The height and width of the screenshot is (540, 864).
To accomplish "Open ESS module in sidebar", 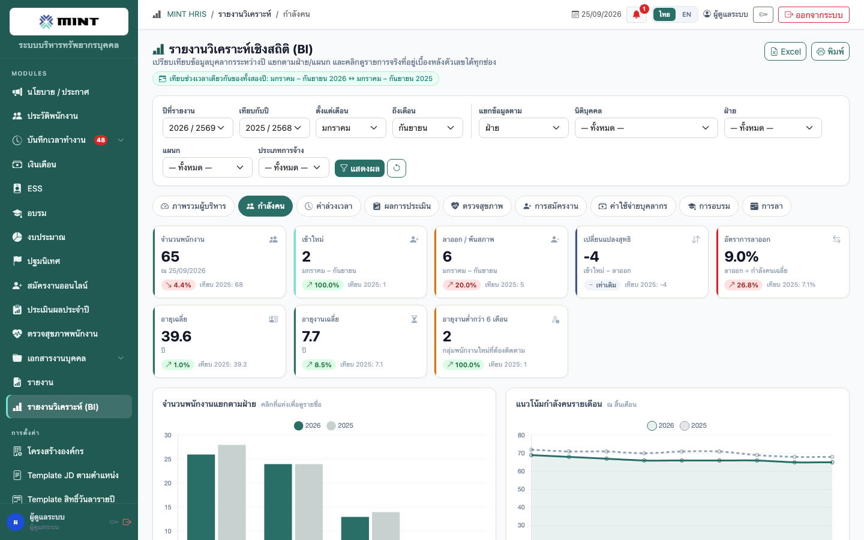I will tap(69, 188).
